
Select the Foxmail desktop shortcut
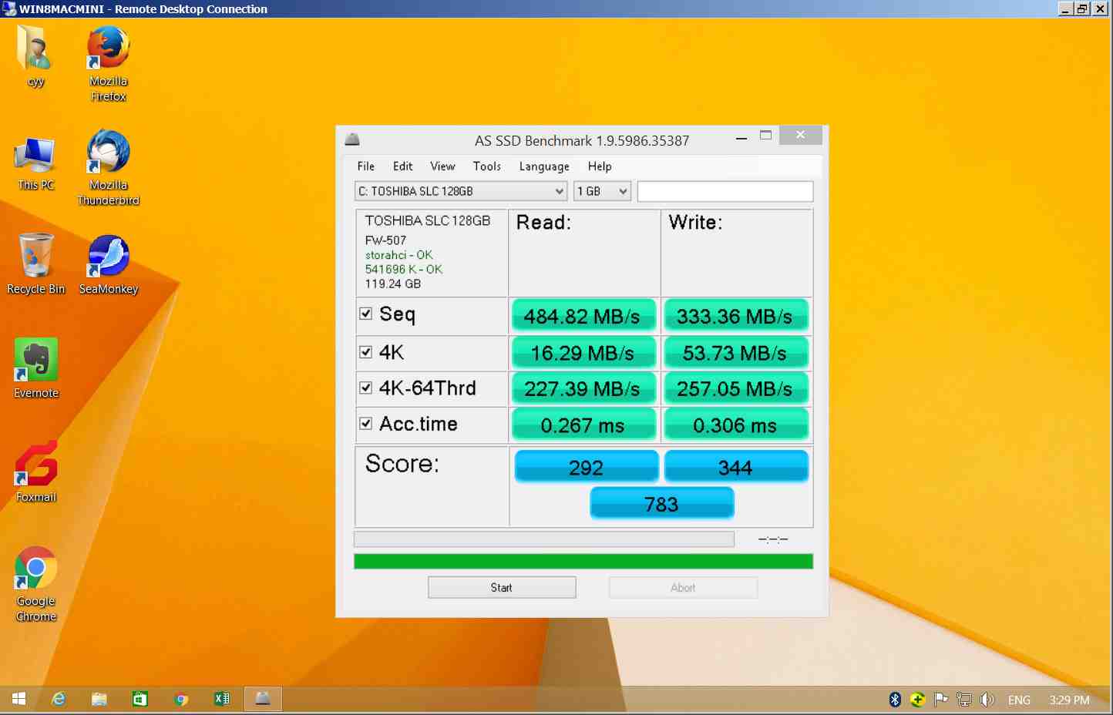pyautogui.click(x=35, y=472)
